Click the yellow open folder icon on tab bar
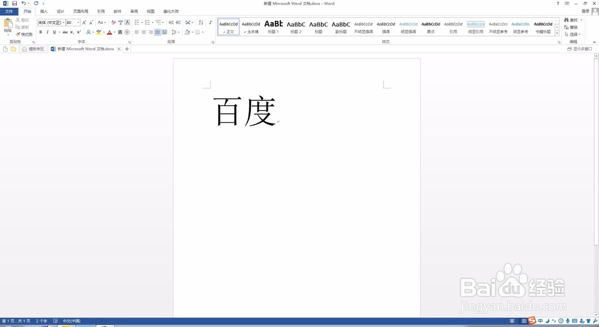 pos(13,49)
